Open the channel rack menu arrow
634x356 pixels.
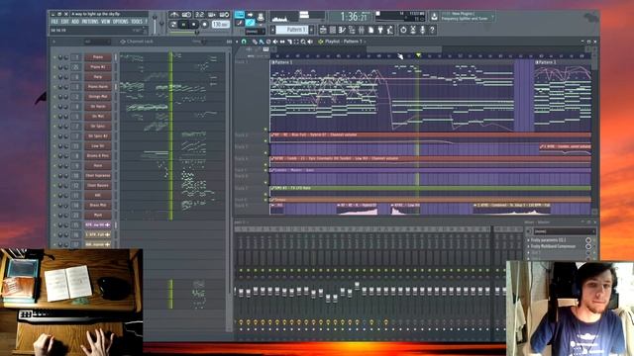(x=53, y=42)
